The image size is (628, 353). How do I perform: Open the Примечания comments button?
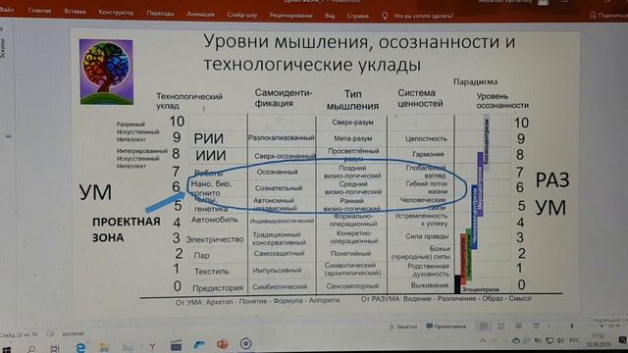pyautogui.click(x=446, y=327)
